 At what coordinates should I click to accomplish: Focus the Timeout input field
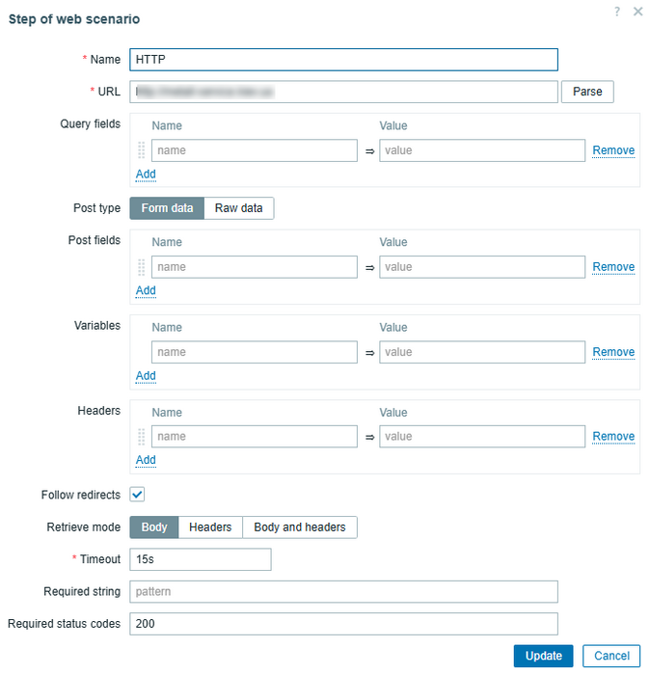201,559
